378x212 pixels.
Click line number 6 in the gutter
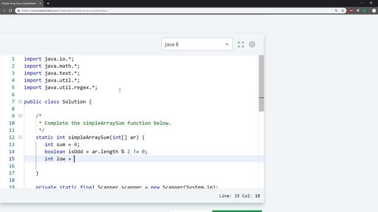pos(13,94)
